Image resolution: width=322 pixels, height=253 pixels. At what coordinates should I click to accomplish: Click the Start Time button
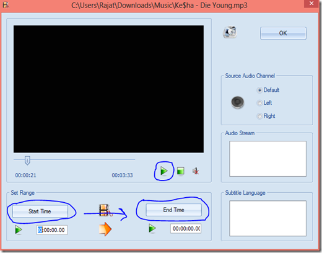point(40,211)
